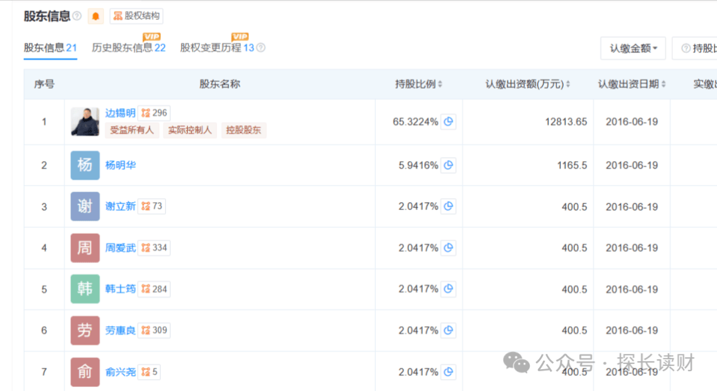Switch to the 历史股东信息 tab

pos(128,48)
